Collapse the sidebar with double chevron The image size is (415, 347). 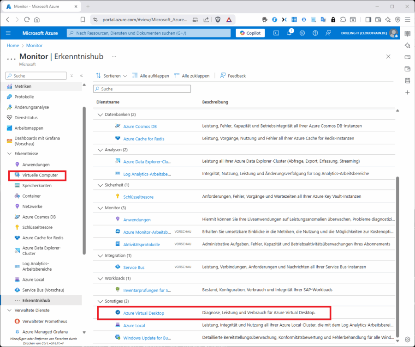[x=82, y=76]
